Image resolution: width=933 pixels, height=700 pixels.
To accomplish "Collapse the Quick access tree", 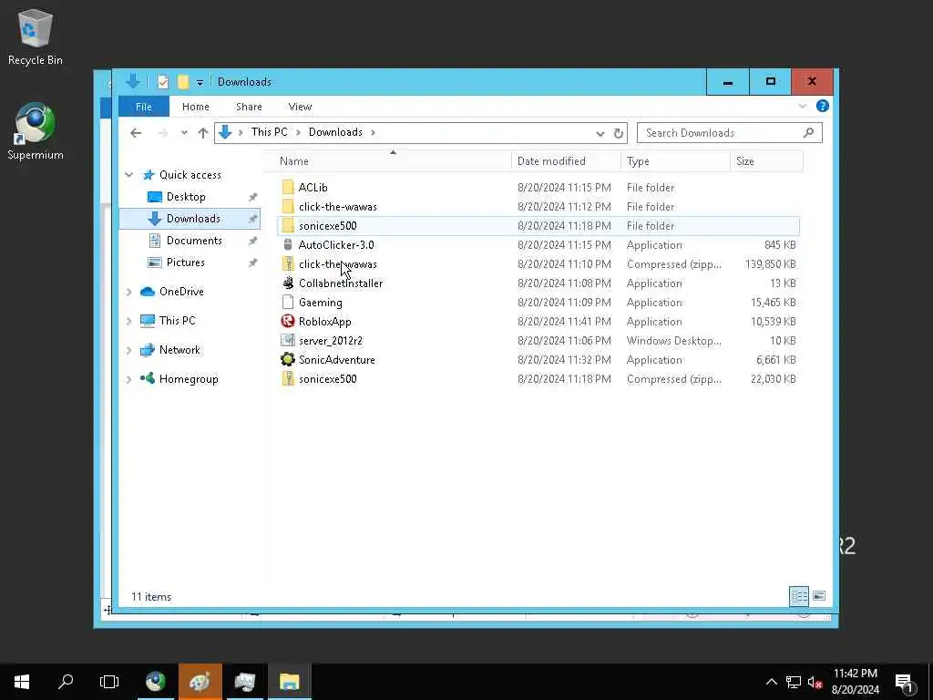I will tap(129, 175).
